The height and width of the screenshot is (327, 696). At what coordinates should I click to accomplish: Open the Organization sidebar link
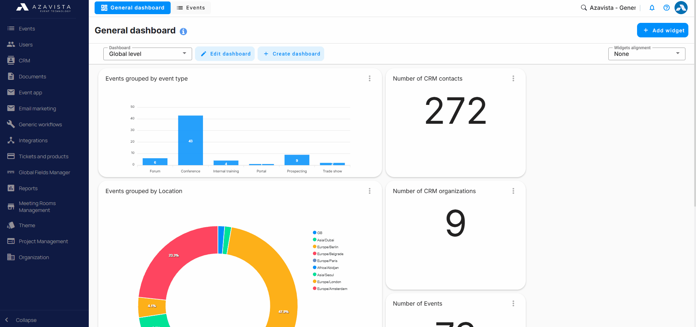34,257
